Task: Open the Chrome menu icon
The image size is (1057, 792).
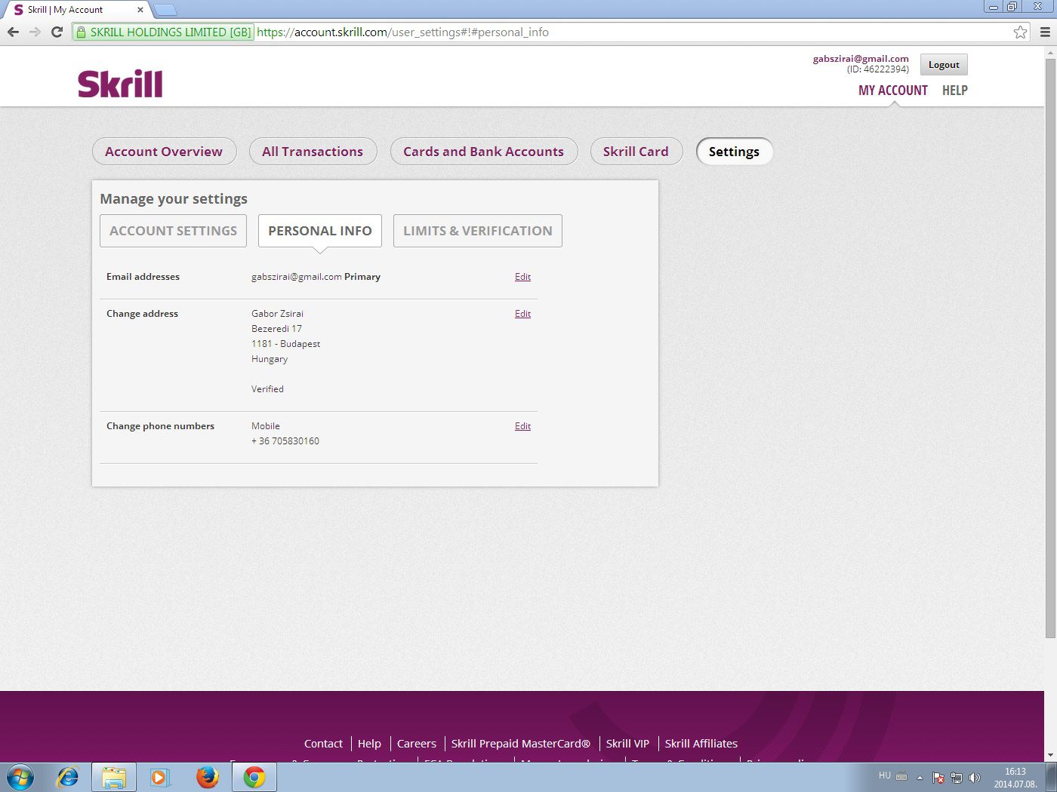Action: pos(1045,32)
